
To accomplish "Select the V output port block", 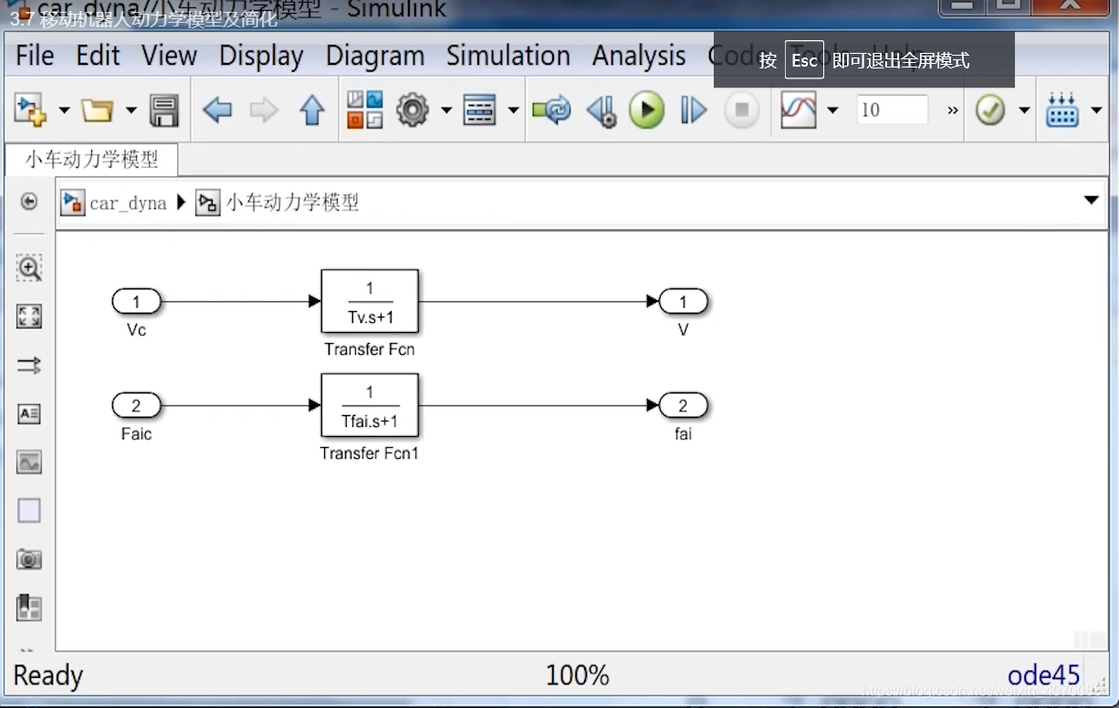I will 683,301.
